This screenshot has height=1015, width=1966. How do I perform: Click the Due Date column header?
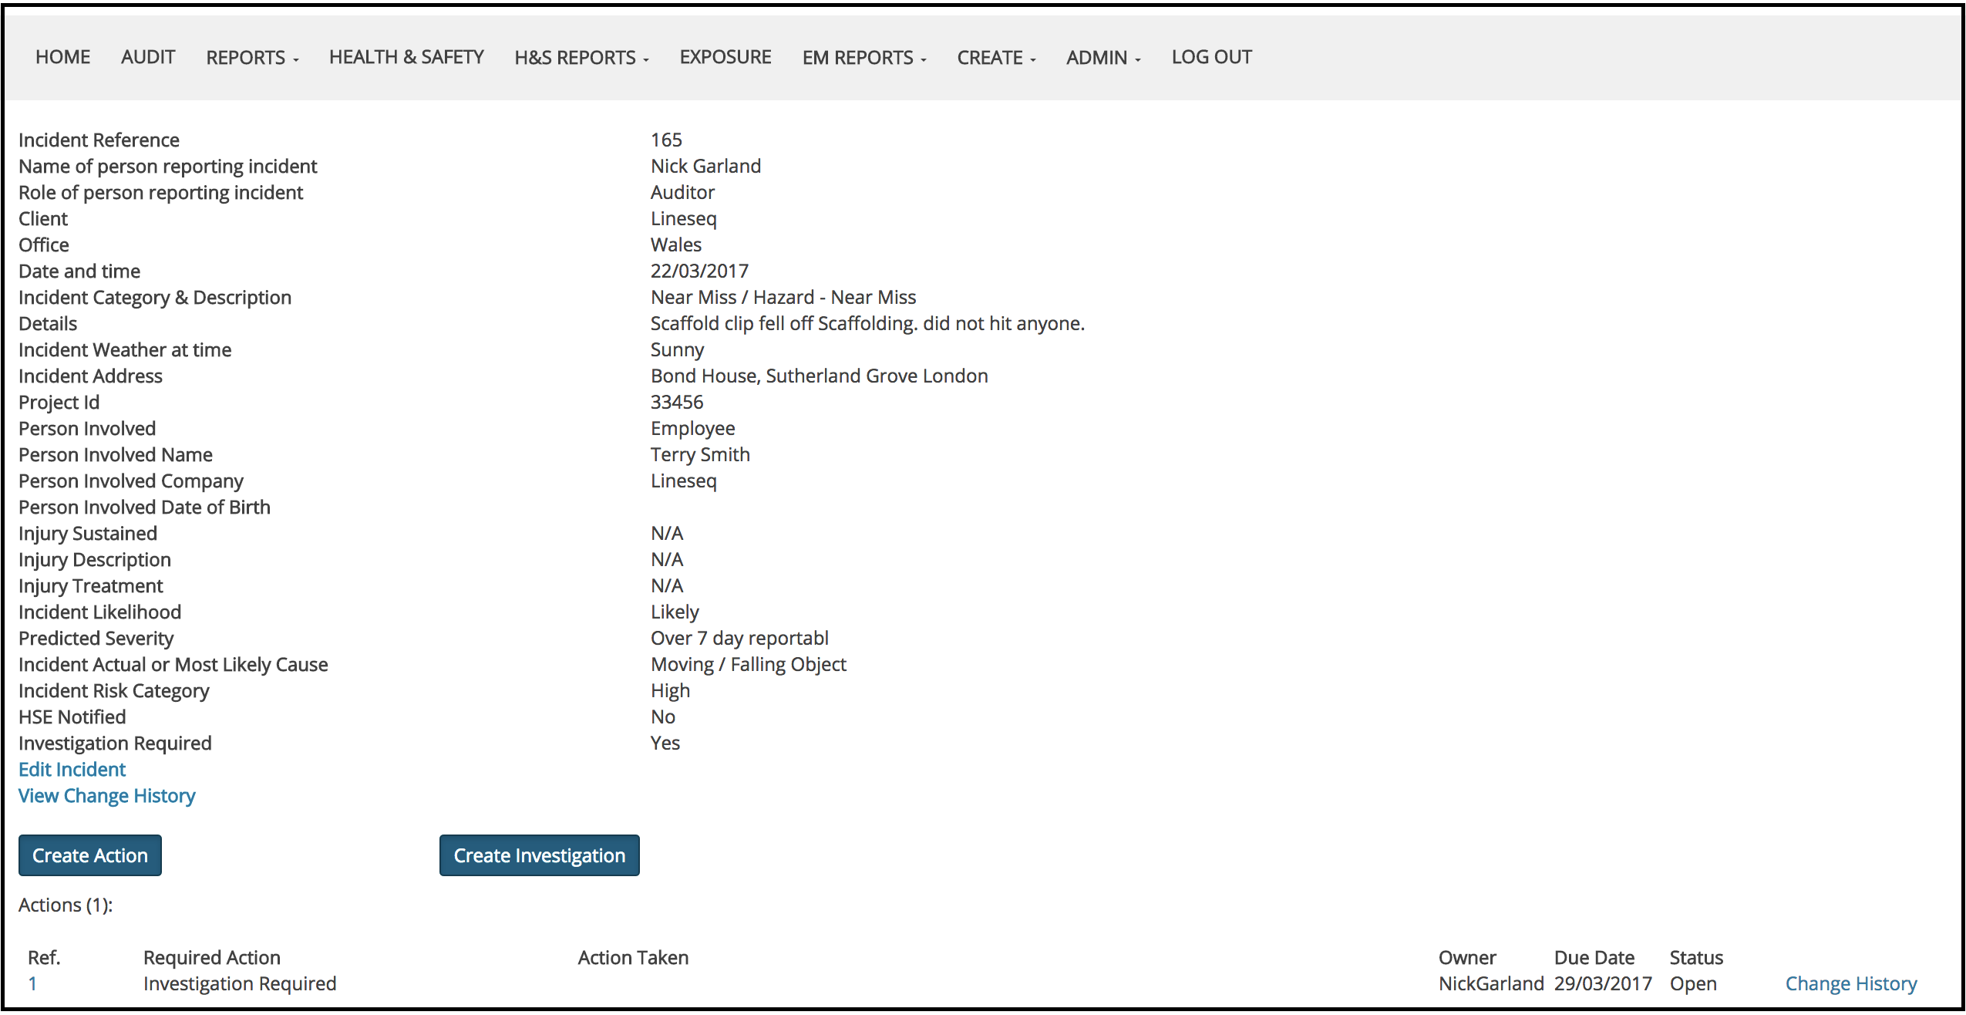pyautogui.click(x=1594, y=957)
